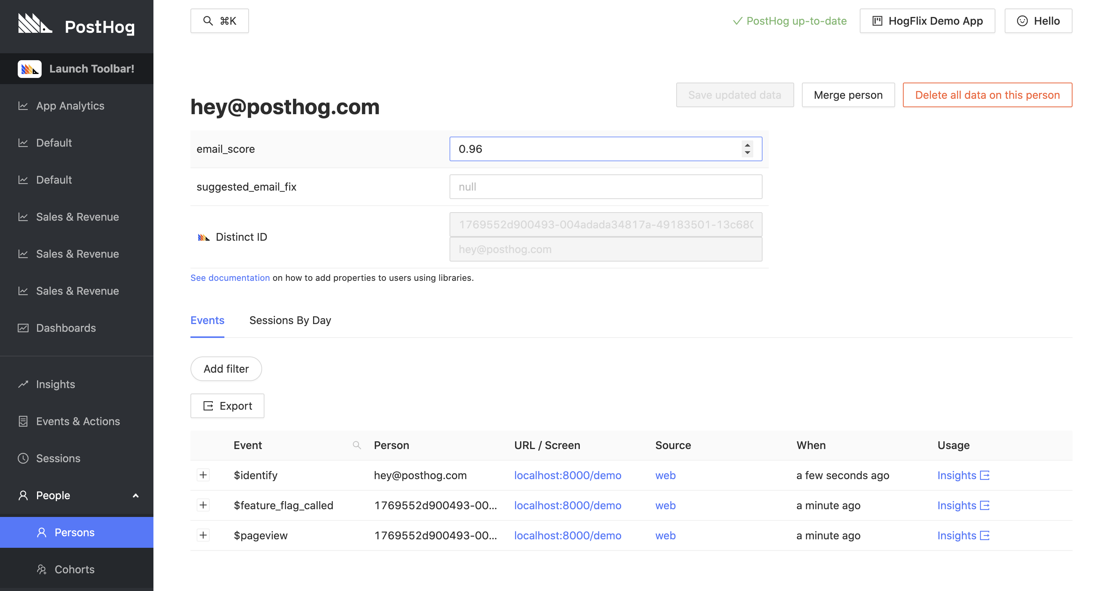Image resolution: width=1108 pixels, height=591 pixels.
Task: Collapse the People menu chevron
Action: point(135,495)
